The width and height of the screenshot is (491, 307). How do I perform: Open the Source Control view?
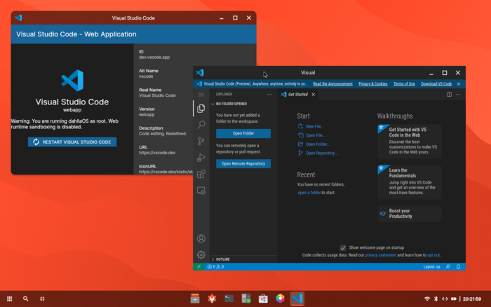pos(201,141)
